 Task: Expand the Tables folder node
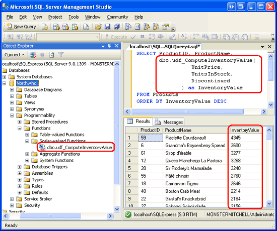point(12,96)
